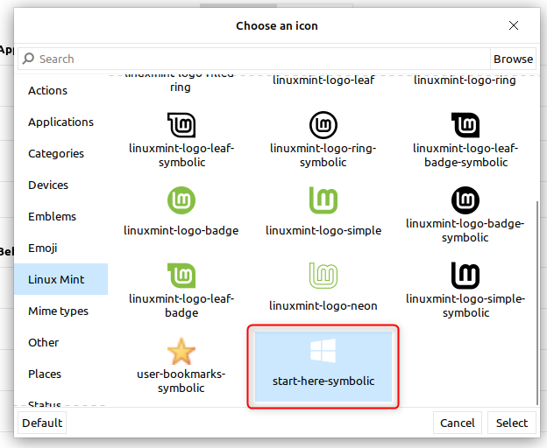Pick the linuxmint-logo-simple-symbolic icon
Screen dimensions: 547x448
pos(465,277)
